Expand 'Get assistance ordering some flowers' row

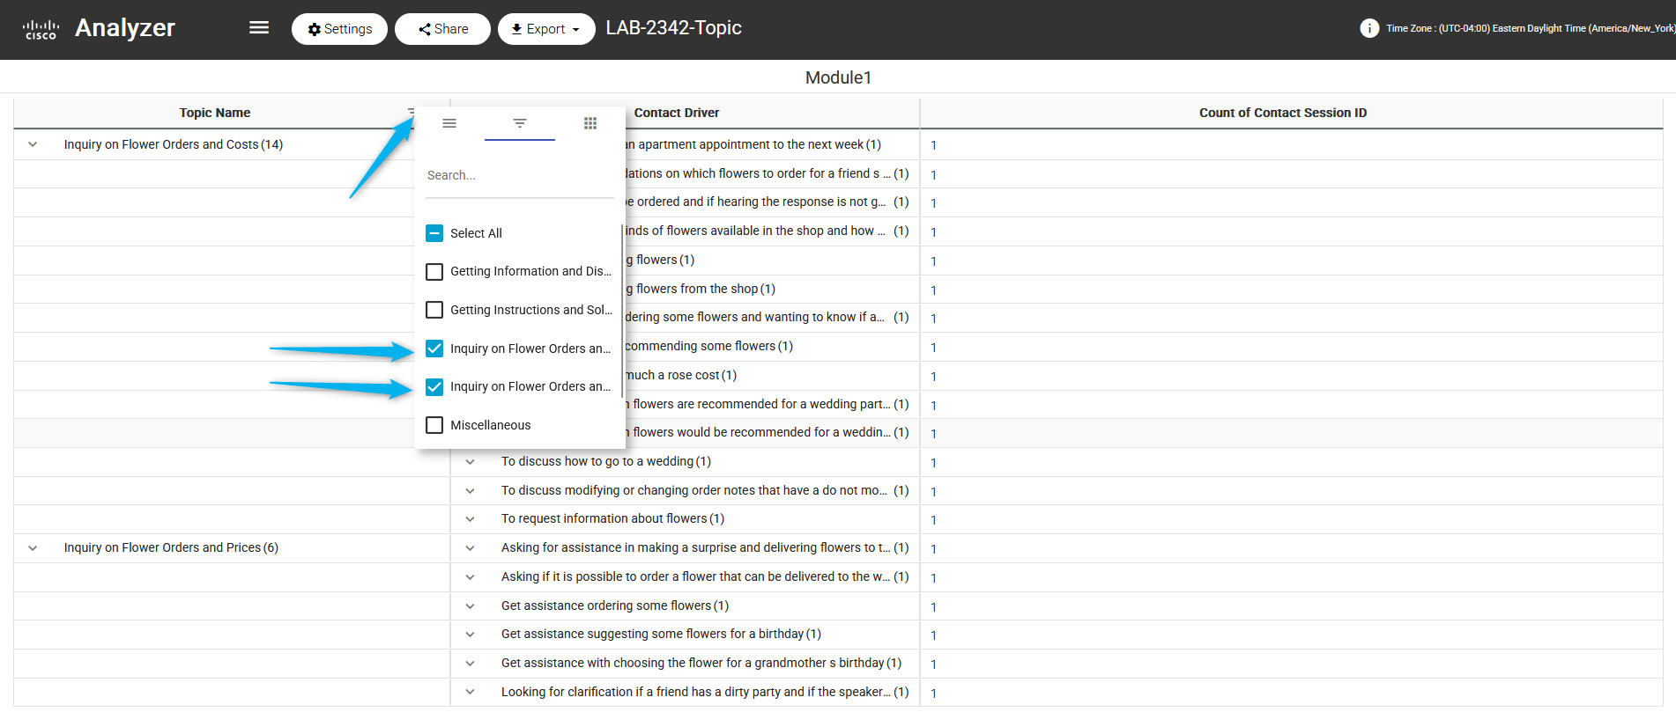point(470,606)
